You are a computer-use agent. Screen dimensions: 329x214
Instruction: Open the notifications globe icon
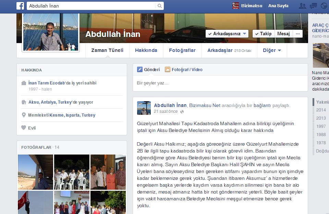(x=324, y=6)
